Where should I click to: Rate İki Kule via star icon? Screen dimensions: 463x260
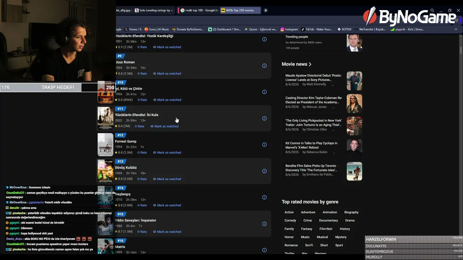(x=139, y=126)
